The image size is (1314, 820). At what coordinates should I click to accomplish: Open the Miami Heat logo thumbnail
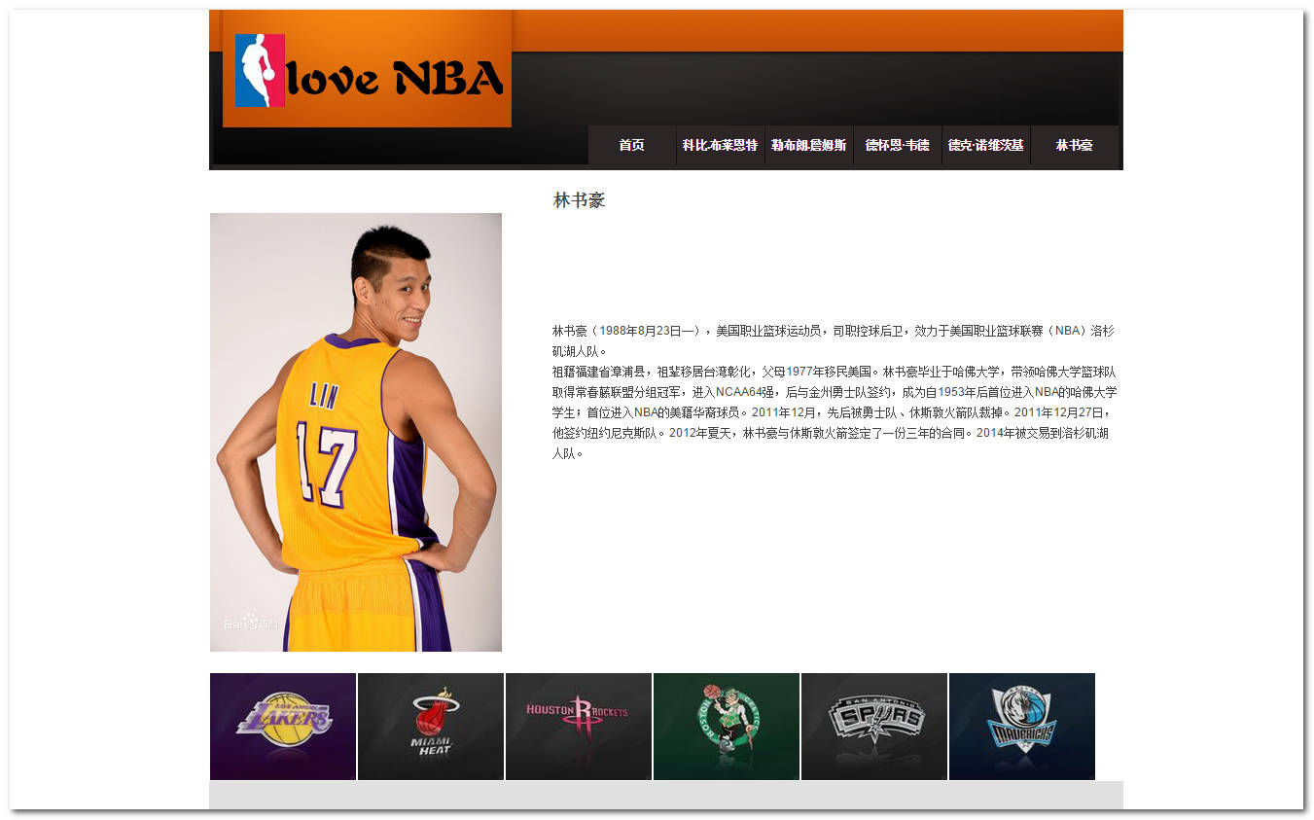[x=431, y=727]
